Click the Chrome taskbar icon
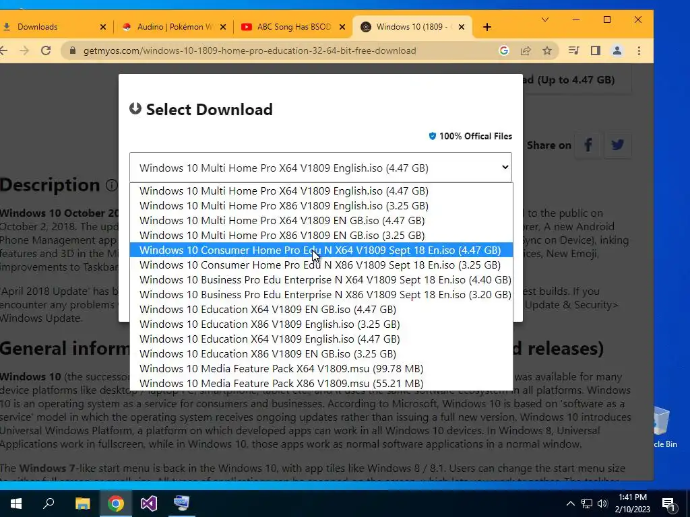Image resolution: width=690 pixels, height=517 pixels. coord(116,504)
